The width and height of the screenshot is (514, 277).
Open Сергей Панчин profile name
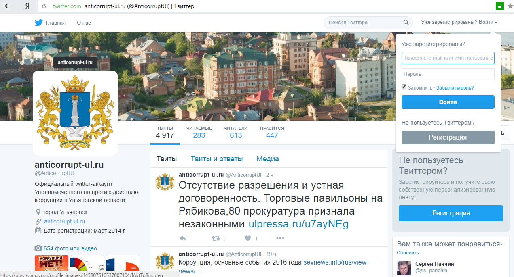click(435, 264)
